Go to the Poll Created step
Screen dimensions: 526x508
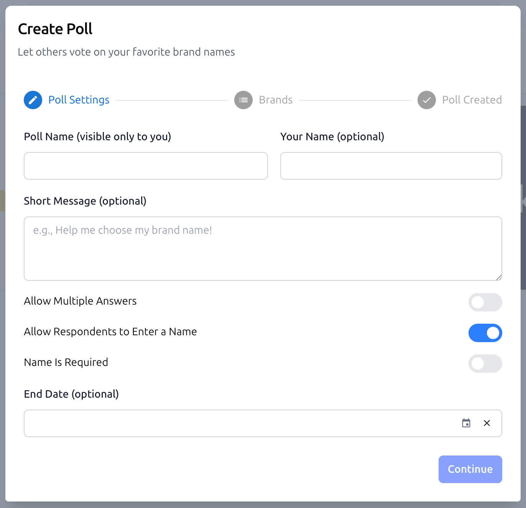(x=472, y=100)
